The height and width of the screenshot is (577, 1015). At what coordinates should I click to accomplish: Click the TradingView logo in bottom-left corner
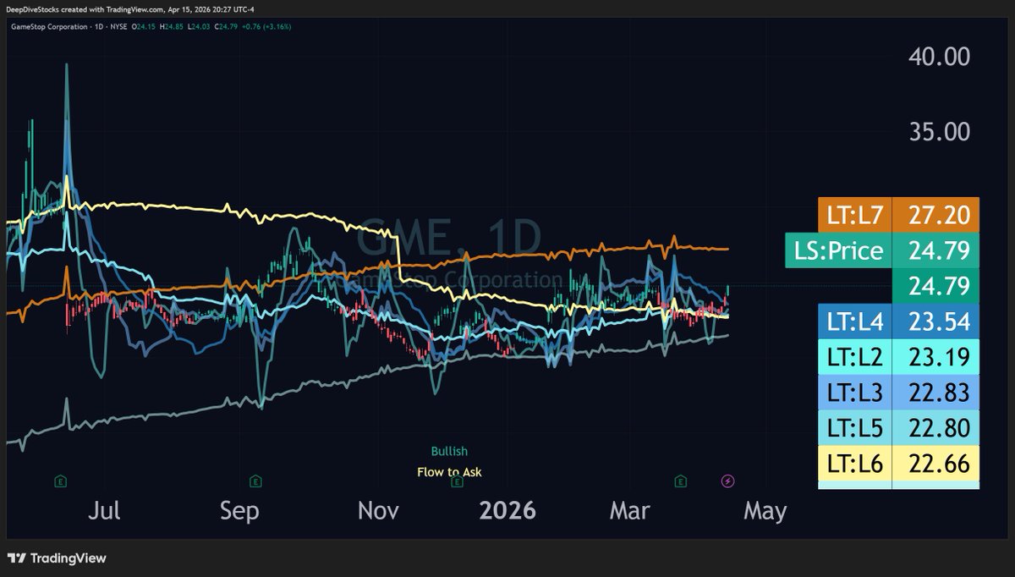pos(57,558)
